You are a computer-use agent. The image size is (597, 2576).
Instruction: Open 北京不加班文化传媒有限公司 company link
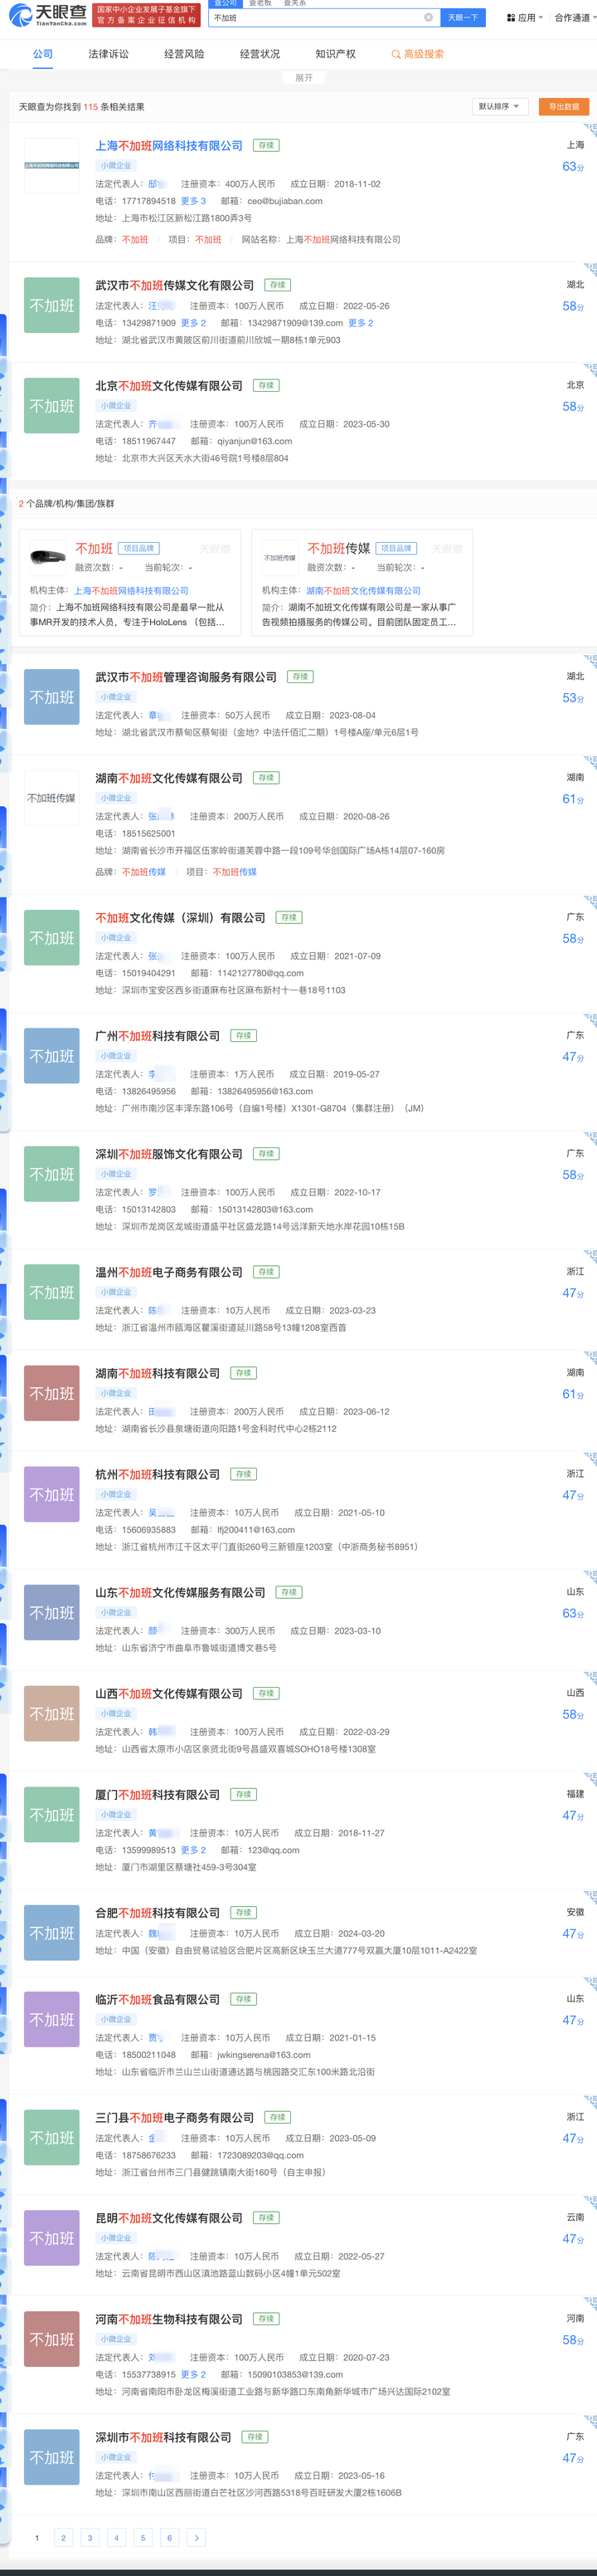pos(168,385)
